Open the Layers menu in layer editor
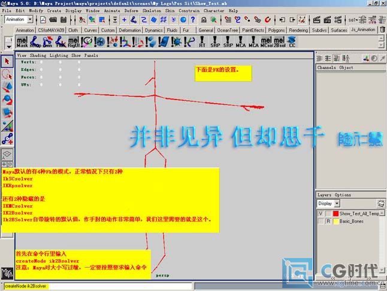Screen dimensions: 387x291 tap(324, 195)
